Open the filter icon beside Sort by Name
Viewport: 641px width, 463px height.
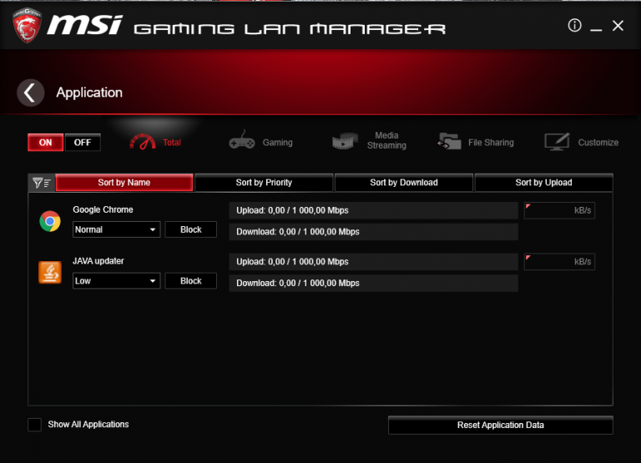[41, 183]
